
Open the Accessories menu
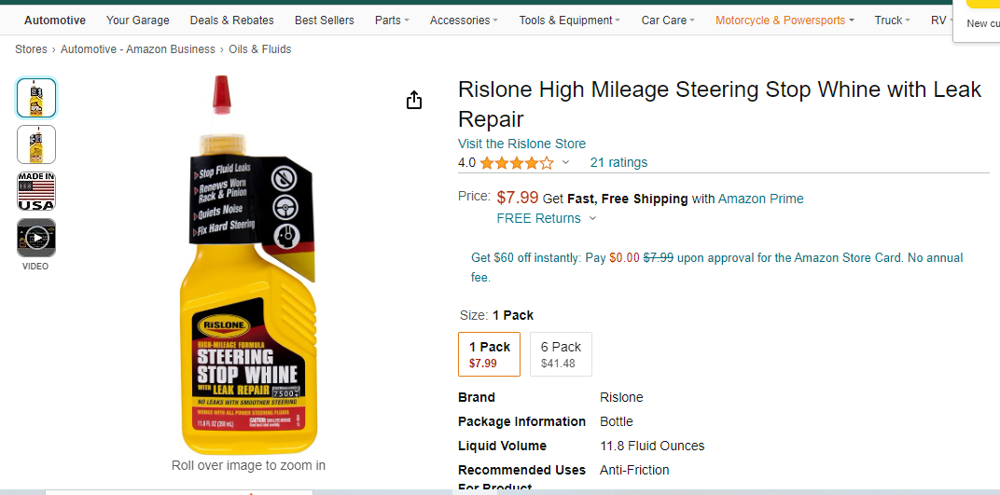point(464,21)
